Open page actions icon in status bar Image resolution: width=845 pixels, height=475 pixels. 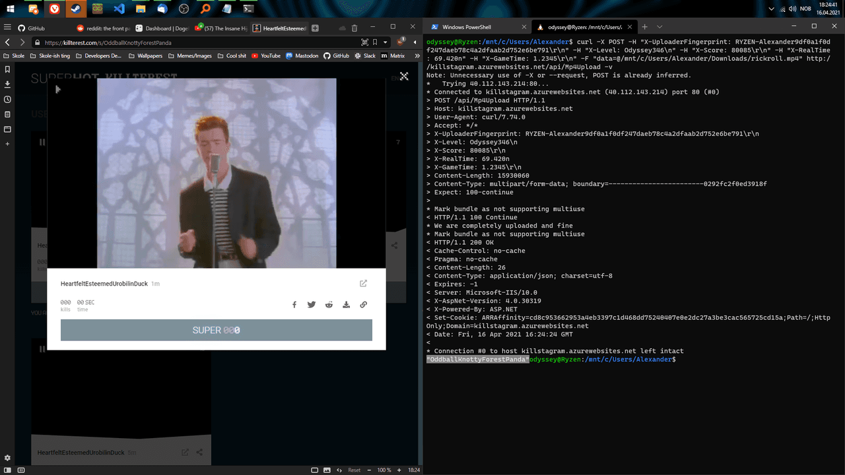pyautogui.click(x=339, y=470)
